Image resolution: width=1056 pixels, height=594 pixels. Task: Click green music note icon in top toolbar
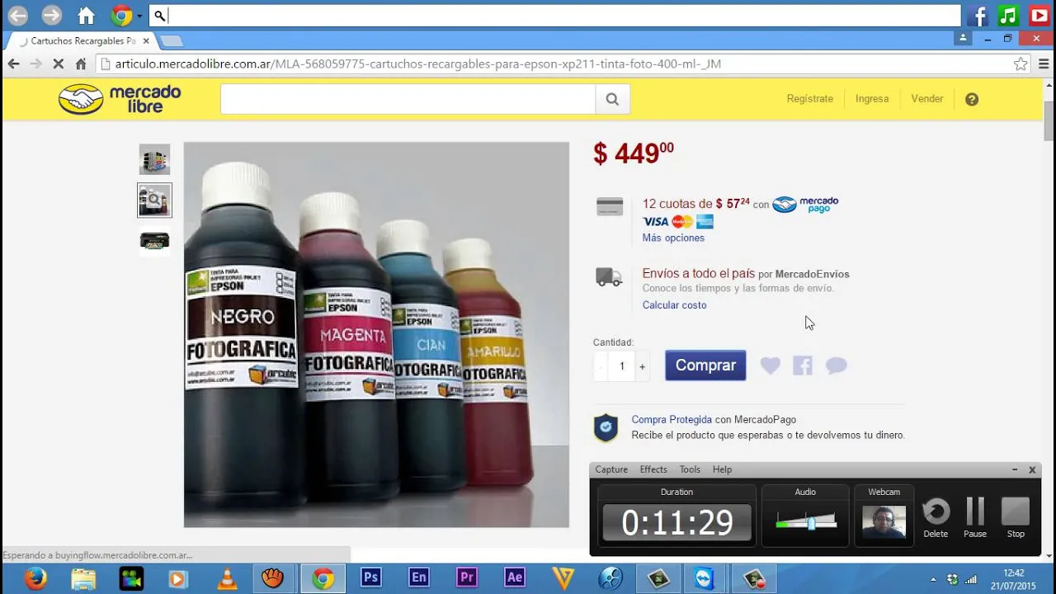[x=1008, y=15]
